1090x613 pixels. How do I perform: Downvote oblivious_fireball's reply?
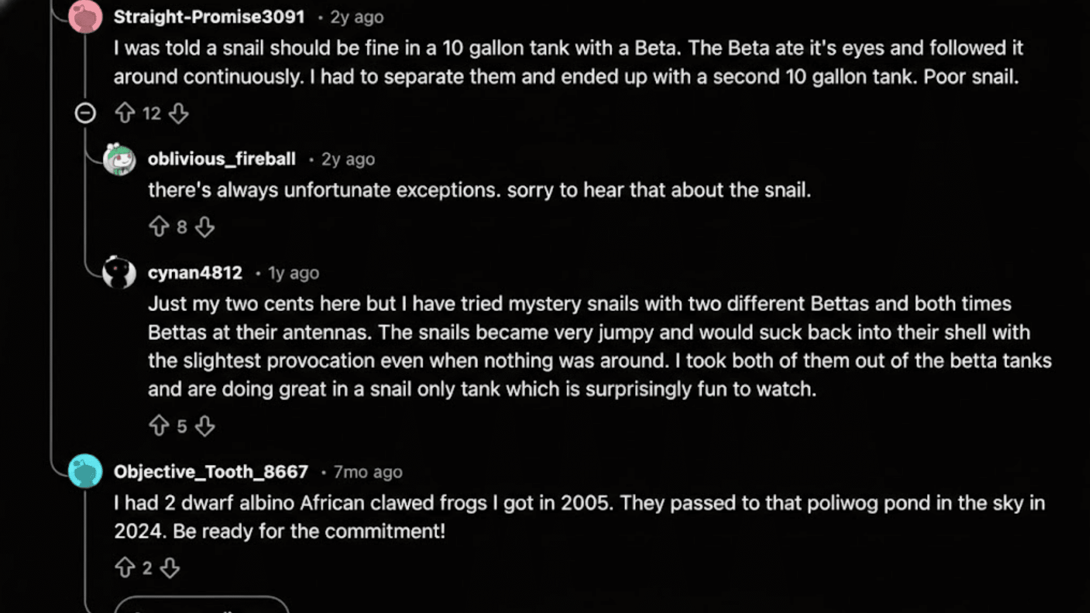(204, 226)
